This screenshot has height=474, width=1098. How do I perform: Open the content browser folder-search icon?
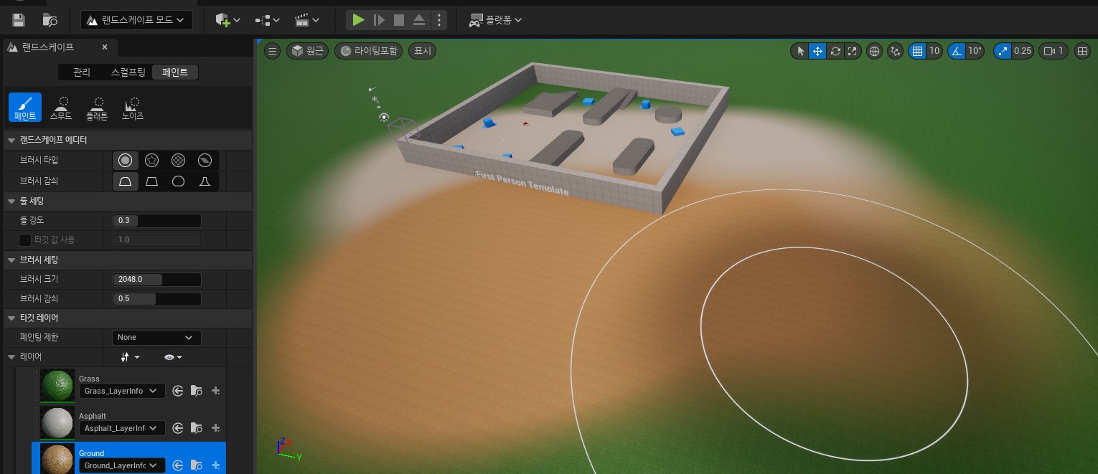tap(50, 20)
